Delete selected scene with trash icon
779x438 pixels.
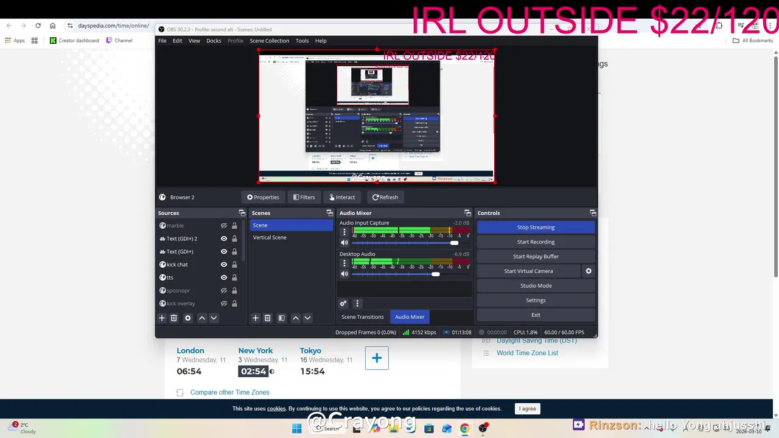[267, 318]
